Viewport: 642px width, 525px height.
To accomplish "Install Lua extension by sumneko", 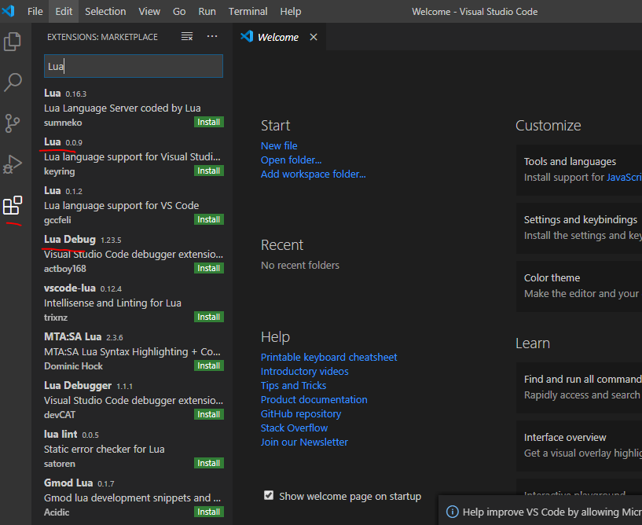I will (209, 122).
